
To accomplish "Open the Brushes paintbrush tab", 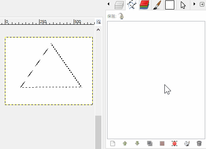I will tap(157, 5).
